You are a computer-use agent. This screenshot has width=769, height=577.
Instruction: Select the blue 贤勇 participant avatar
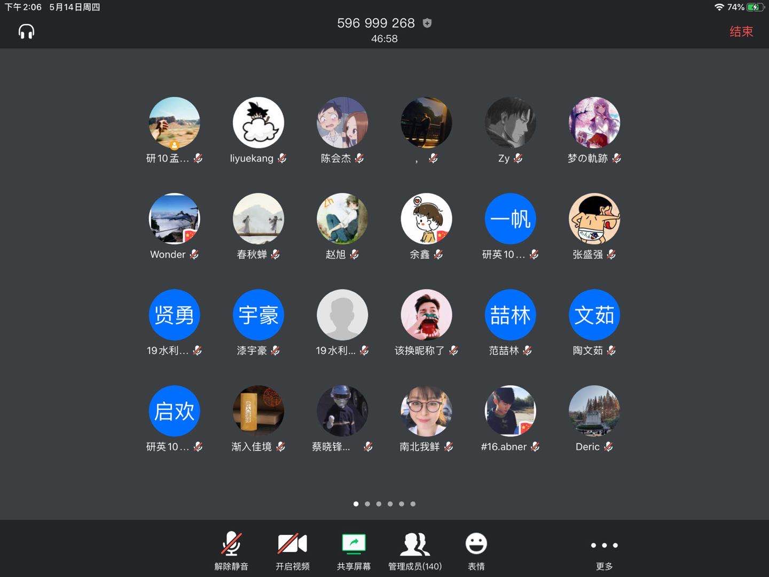click(175, 315)
